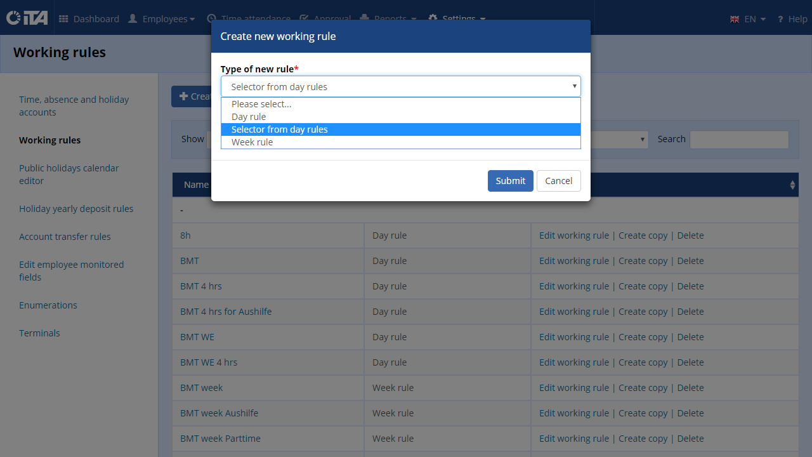This screenshot has height=457, width=812.
Task: Open Public holidays calendar editor sidebar item
Action: [x=69, y=175]
